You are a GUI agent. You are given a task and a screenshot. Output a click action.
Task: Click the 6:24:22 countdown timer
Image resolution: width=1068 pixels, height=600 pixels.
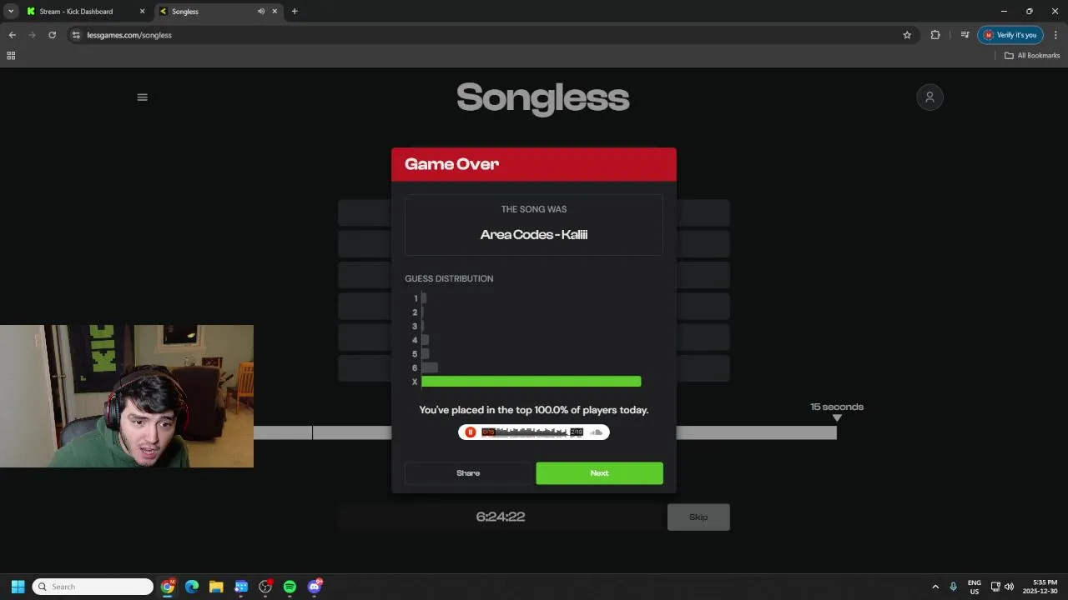tap(501, 517)
